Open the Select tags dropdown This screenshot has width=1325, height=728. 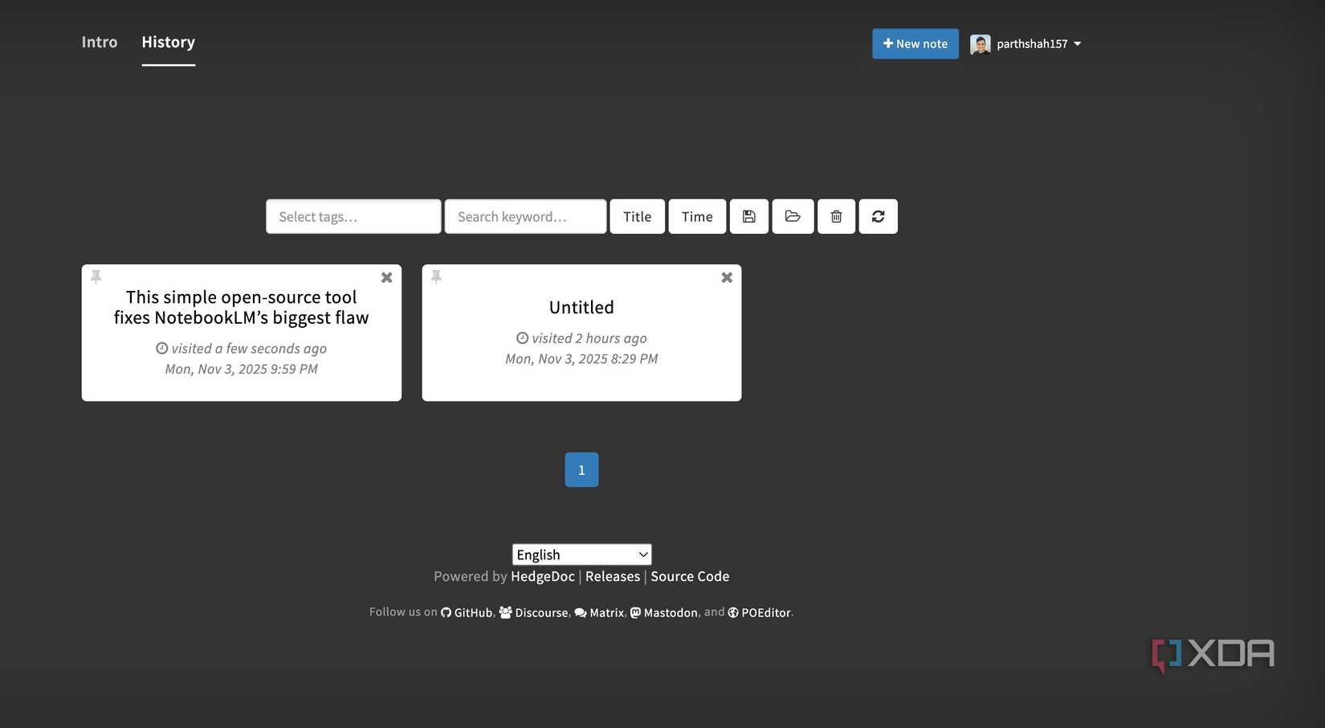pos(353,216)
